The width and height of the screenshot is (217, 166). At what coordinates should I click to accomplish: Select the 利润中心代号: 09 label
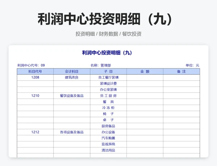tap(31, 65)
